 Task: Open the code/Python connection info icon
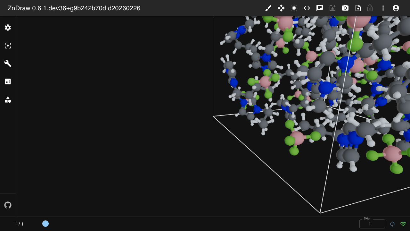[x=307, y=8]
